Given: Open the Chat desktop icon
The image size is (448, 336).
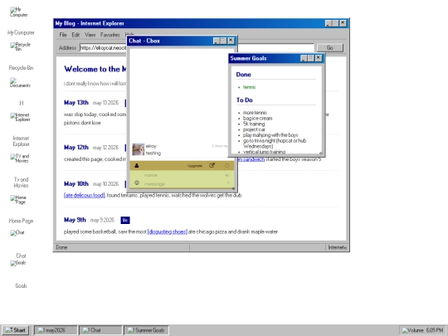Looking at the screenshot, I should (17, 233).
